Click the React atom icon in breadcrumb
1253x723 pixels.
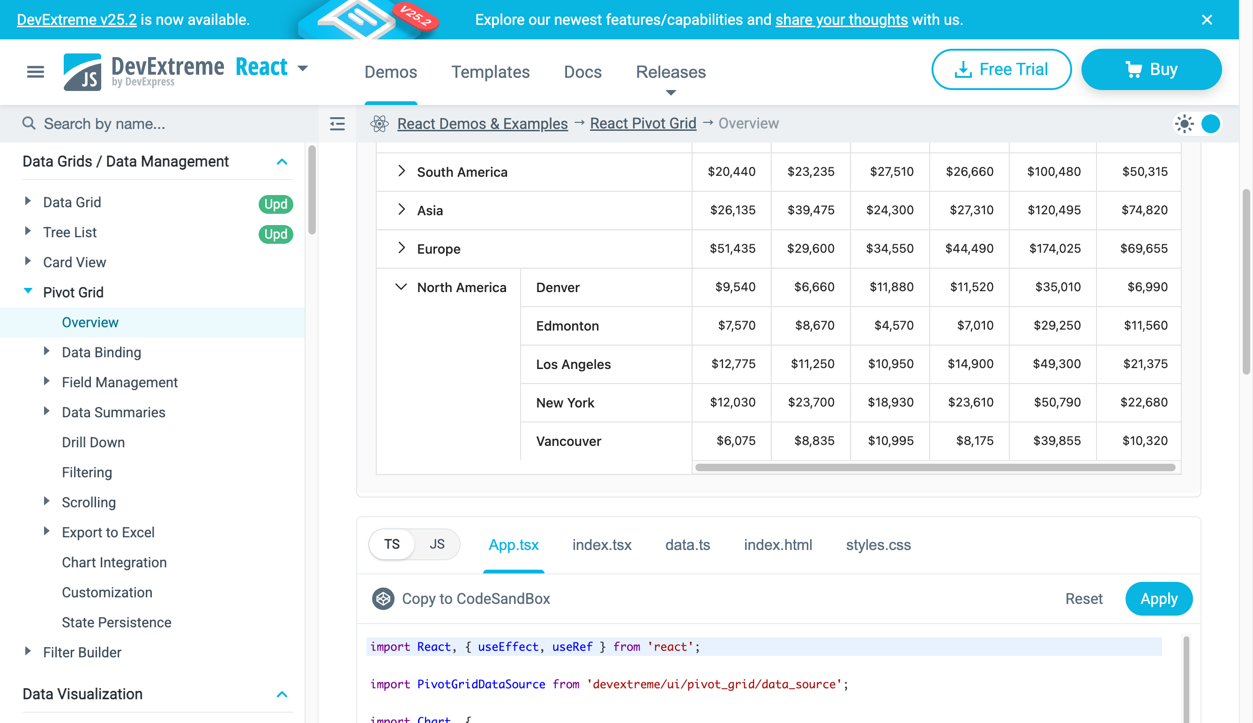point(380,124)
